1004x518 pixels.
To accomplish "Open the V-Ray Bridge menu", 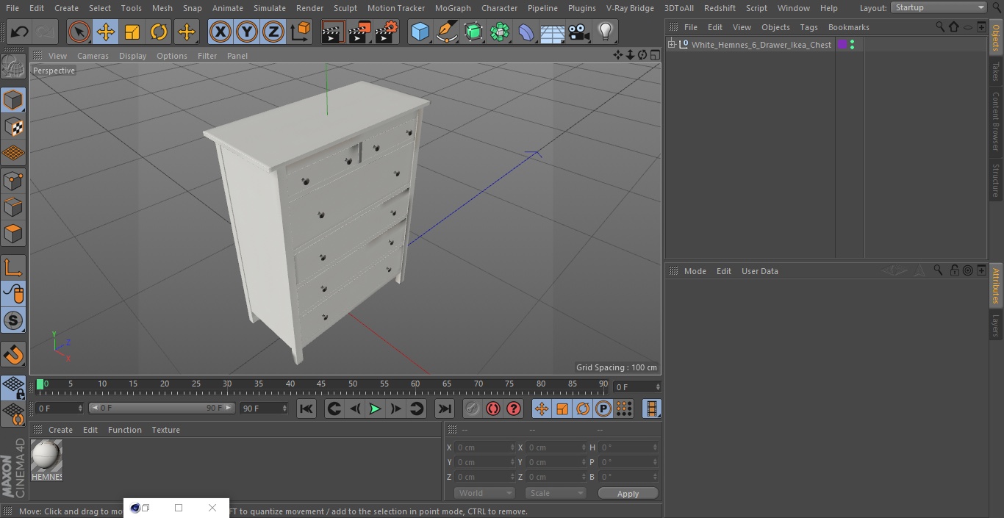I will coord(630,8).
